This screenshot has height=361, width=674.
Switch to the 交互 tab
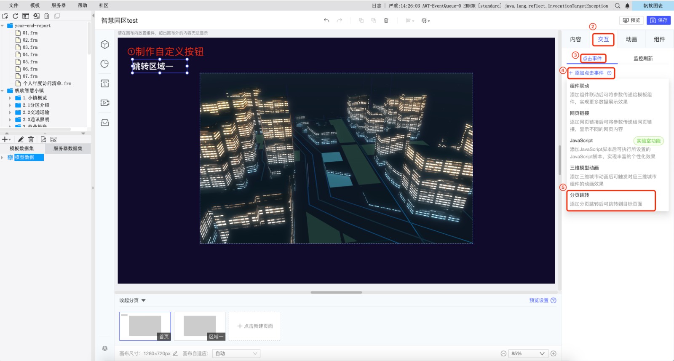pyautogui.click(x=603, y=39)
